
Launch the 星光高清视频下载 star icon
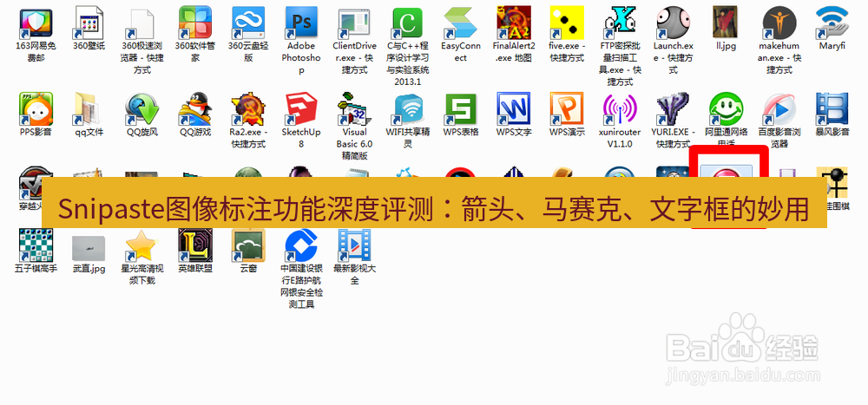point(142,245)
